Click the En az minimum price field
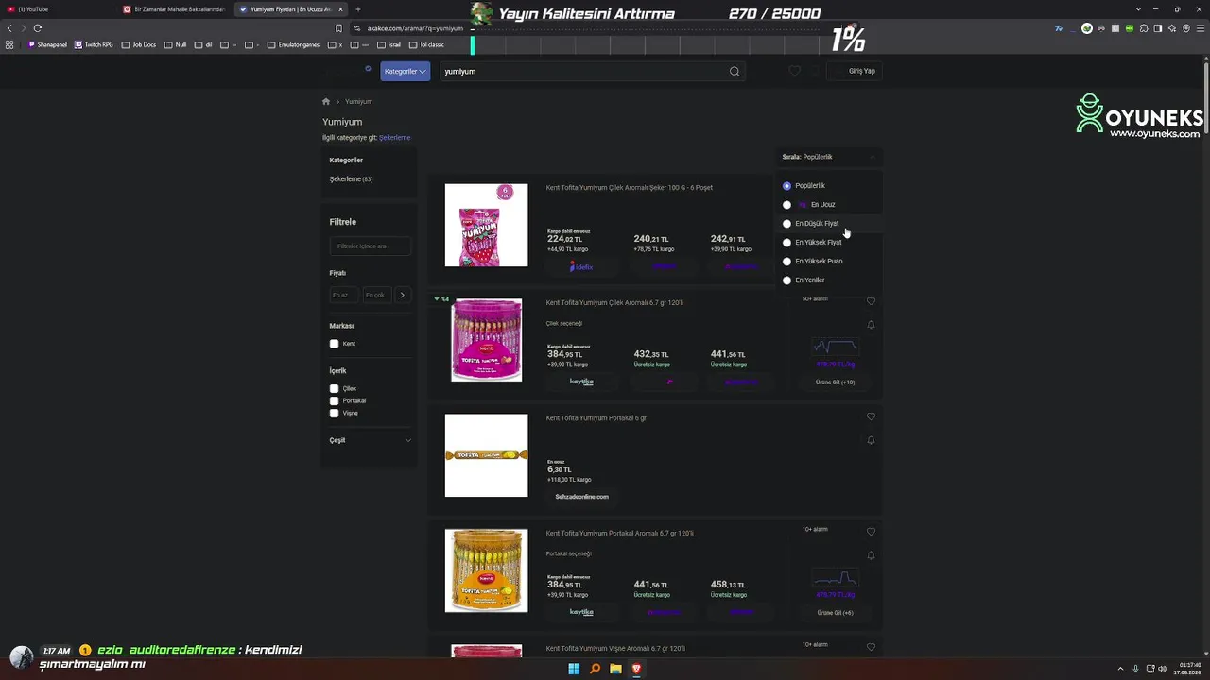1210x680 pixels. coord(343,295)
